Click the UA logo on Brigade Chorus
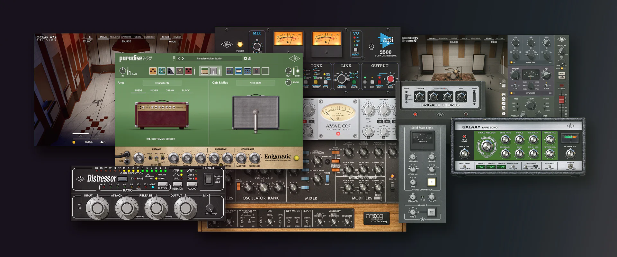 click(440, 114)
